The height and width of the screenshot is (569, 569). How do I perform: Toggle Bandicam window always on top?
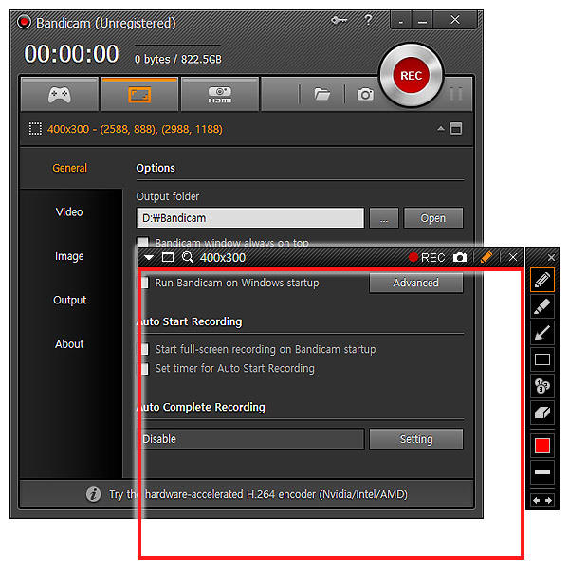tap(143, 242)
